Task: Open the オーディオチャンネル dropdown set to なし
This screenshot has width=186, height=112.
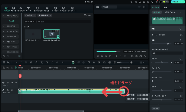Action: [167, 53]
